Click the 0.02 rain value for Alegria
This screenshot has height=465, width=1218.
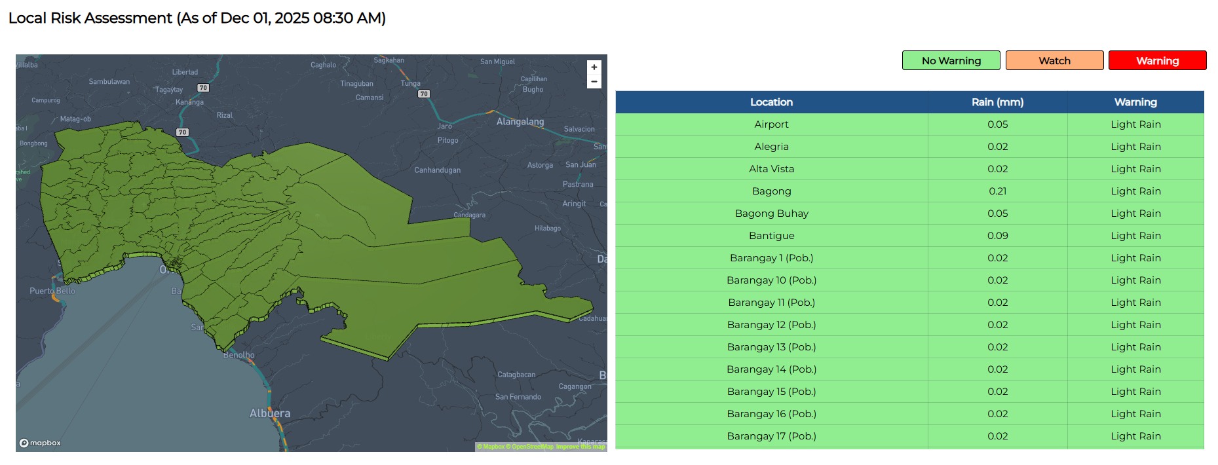[x=997, y=147]
